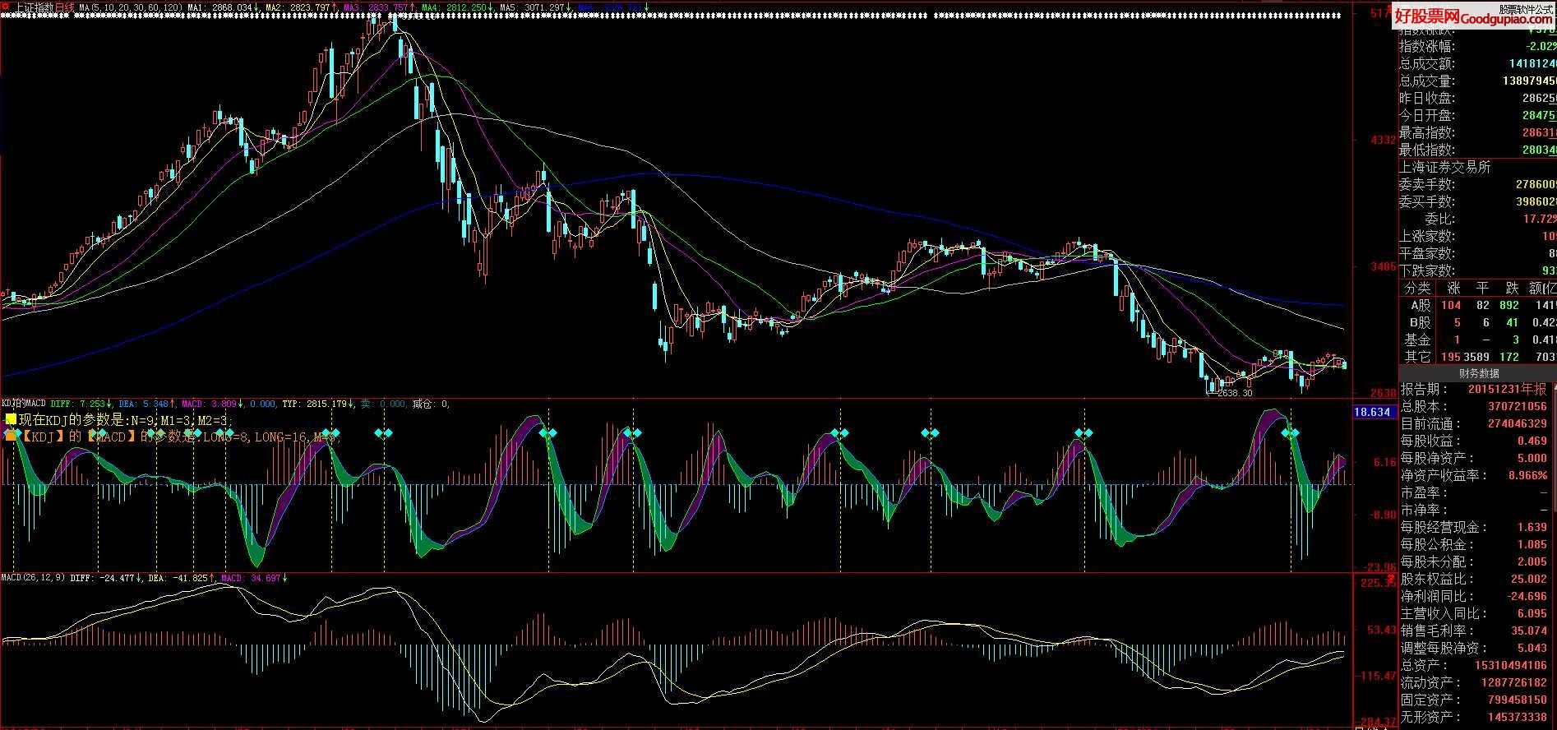Select the MACD(26,12,9) indicator label
This screenshot has width=1557, height=730.
coord(34,578)
